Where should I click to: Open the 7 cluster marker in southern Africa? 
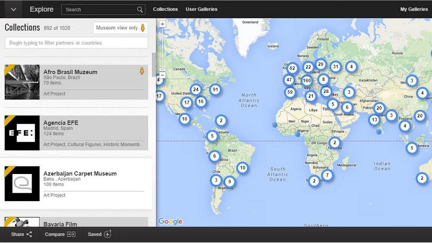327,175
